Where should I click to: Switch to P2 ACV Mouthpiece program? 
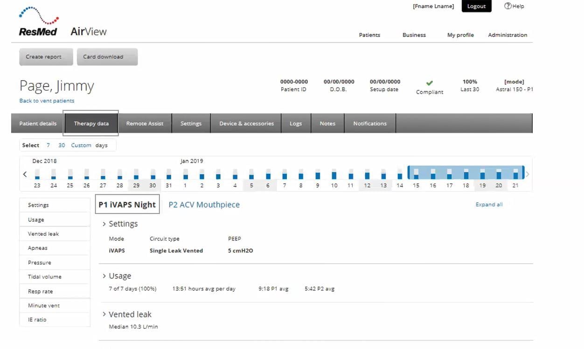pos(204,205)
